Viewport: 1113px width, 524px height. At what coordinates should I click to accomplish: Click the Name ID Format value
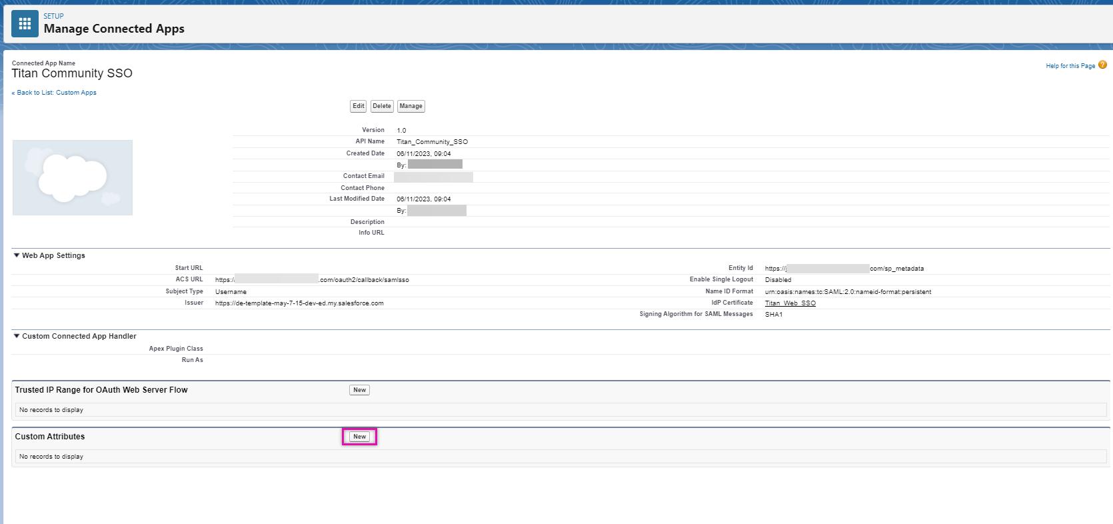(848, 292)
